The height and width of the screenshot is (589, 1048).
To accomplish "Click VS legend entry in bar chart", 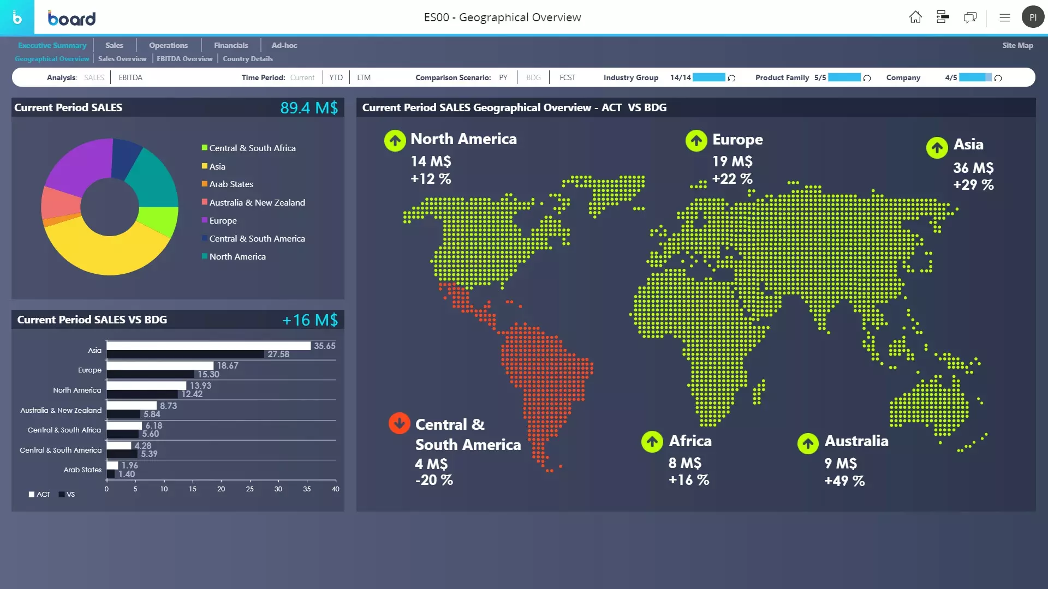I will tap(67, 495).
